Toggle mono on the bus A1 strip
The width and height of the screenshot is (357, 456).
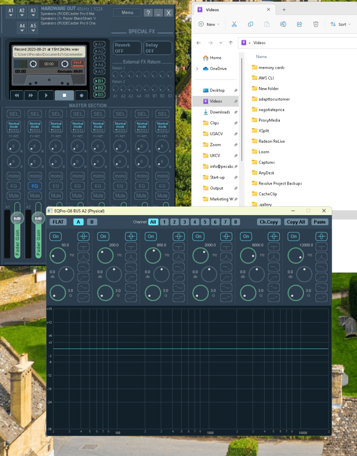(x=14, y=176)
